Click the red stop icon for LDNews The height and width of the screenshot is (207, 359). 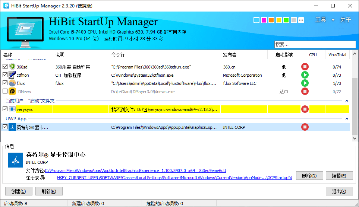(305, 91)
